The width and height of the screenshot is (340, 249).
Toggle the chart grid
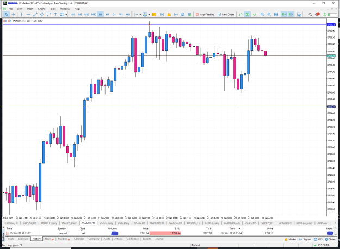coord(276,15)
